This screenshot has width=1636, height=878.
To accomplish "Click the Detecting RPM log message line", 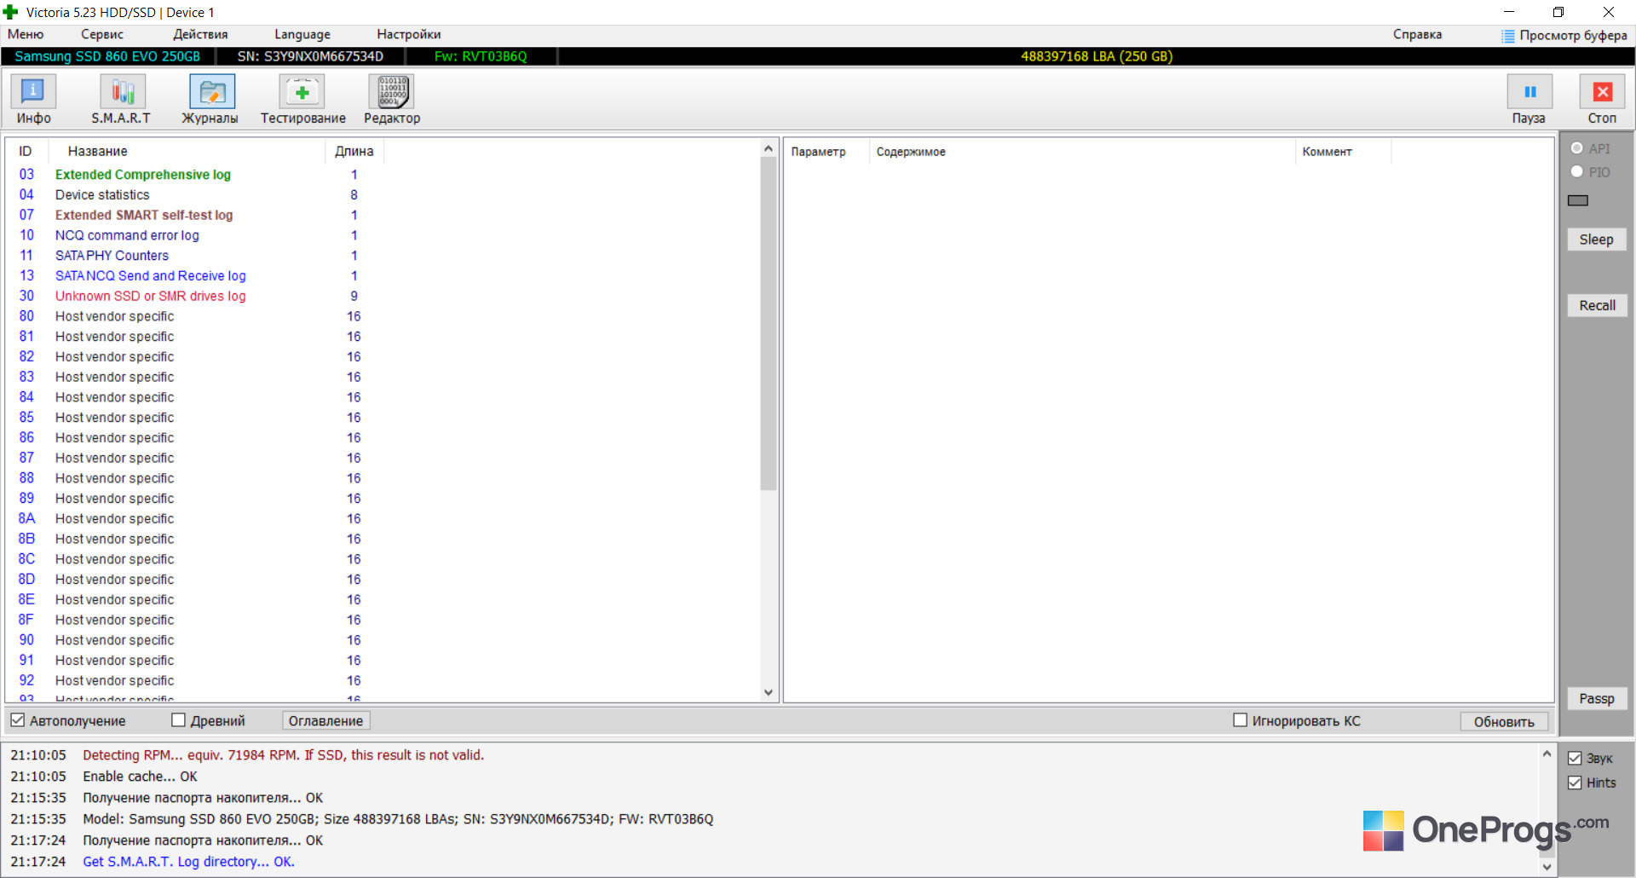I will click(283, 755).
